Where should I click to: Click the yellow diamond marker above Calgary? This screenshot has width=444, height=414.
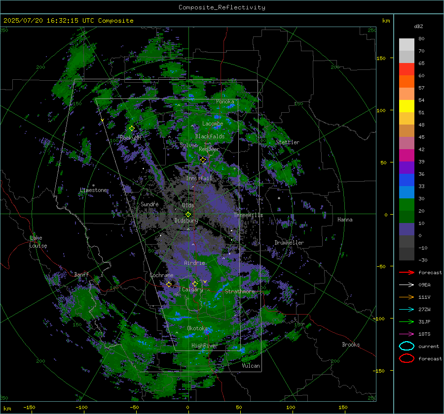tap(195, 284)
